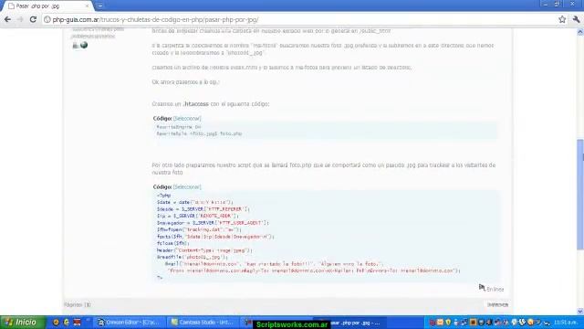
Task: Open a new tab
Action: [x=99, y=5]
